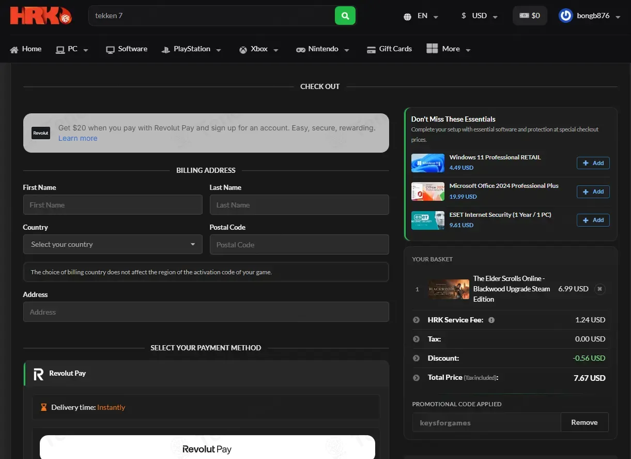Image resolution: width=631 pixels, height=459 pixels.
Task: Expand the HRK Service Fee row arrow
Action: 416,320
